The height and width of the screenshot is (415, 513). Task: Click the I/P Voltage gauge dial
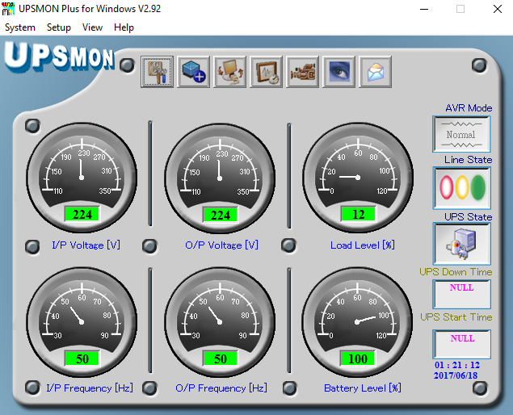click(82, 178)
